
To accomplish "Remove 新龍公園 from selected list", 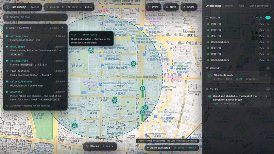I will pos(268,54).
